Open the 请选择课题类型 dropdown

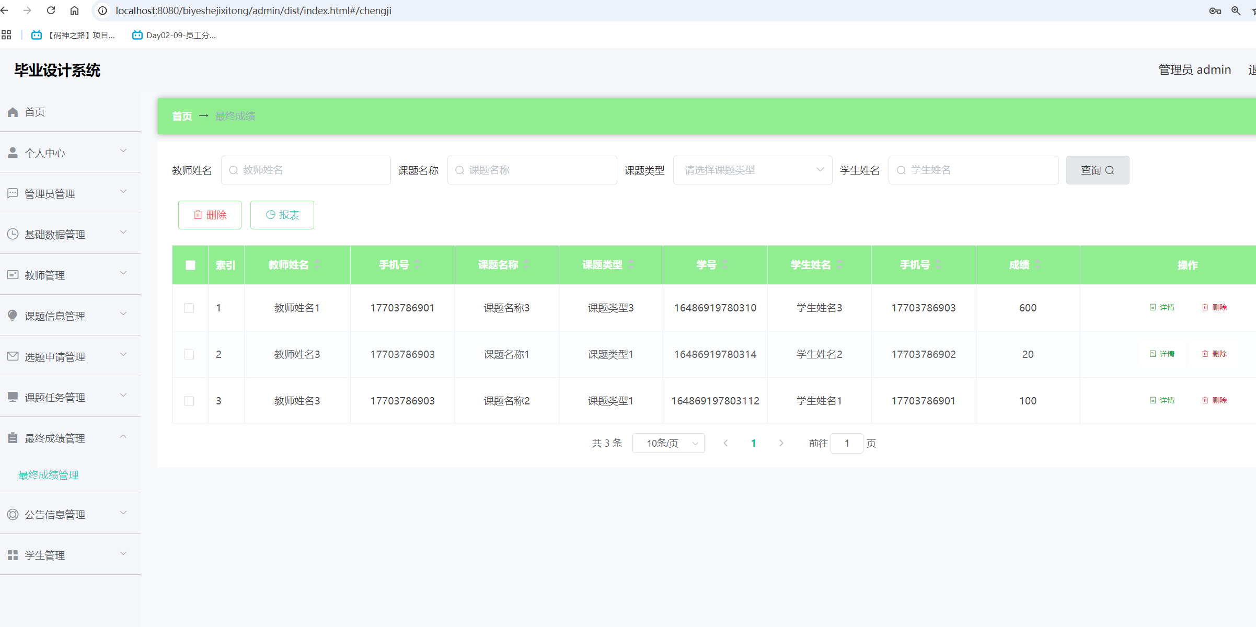(752, 170)
